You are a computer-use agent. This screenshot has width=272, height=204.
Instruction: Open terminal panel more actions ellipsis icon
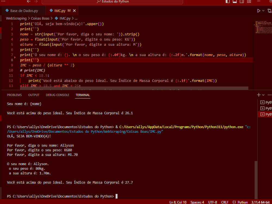269,95
